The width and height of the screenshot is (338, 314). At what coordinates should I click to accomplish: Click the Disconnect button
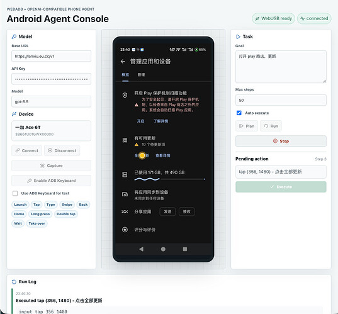pos(62,150)
